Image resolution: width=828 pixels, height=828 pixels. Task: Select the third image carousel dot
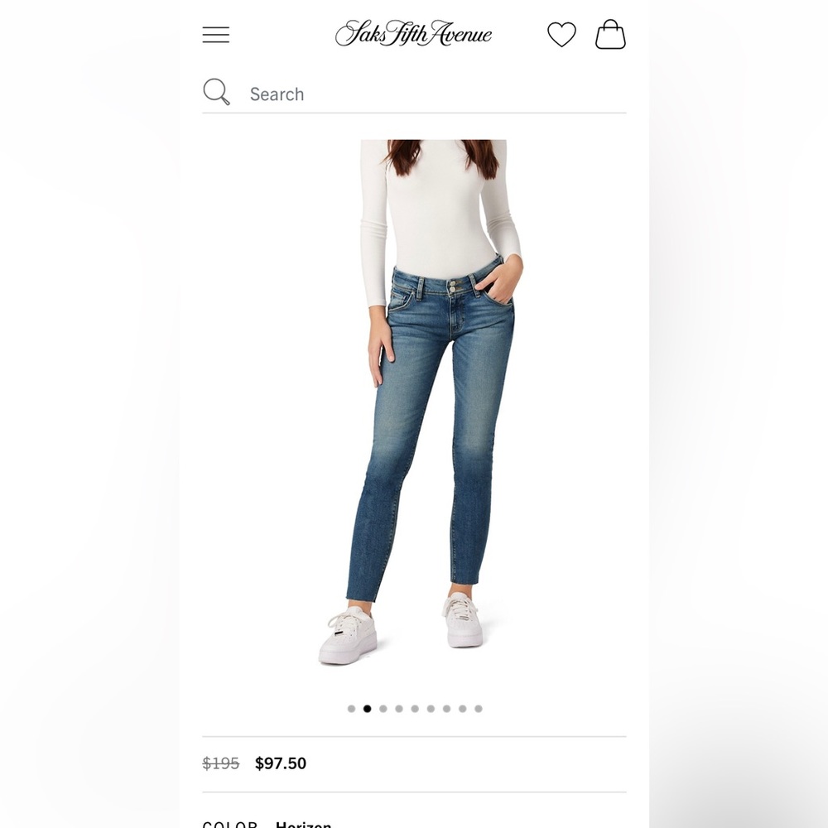pyautogui.click(x=383, y=709)
